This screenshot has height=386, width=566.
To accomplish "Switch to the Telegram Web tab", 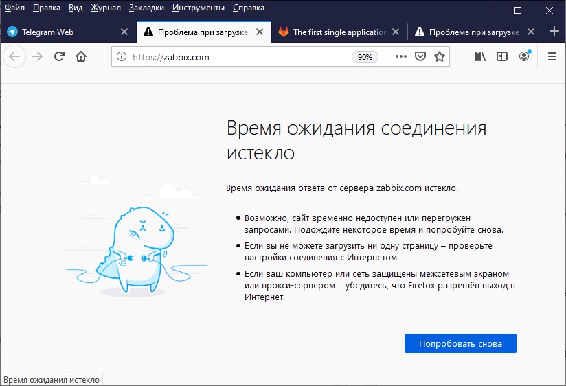I will 68,32.
